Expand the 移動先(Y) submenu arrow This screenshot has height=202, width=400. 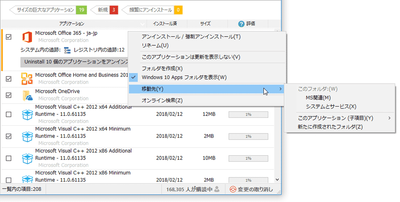coord(280,89)
